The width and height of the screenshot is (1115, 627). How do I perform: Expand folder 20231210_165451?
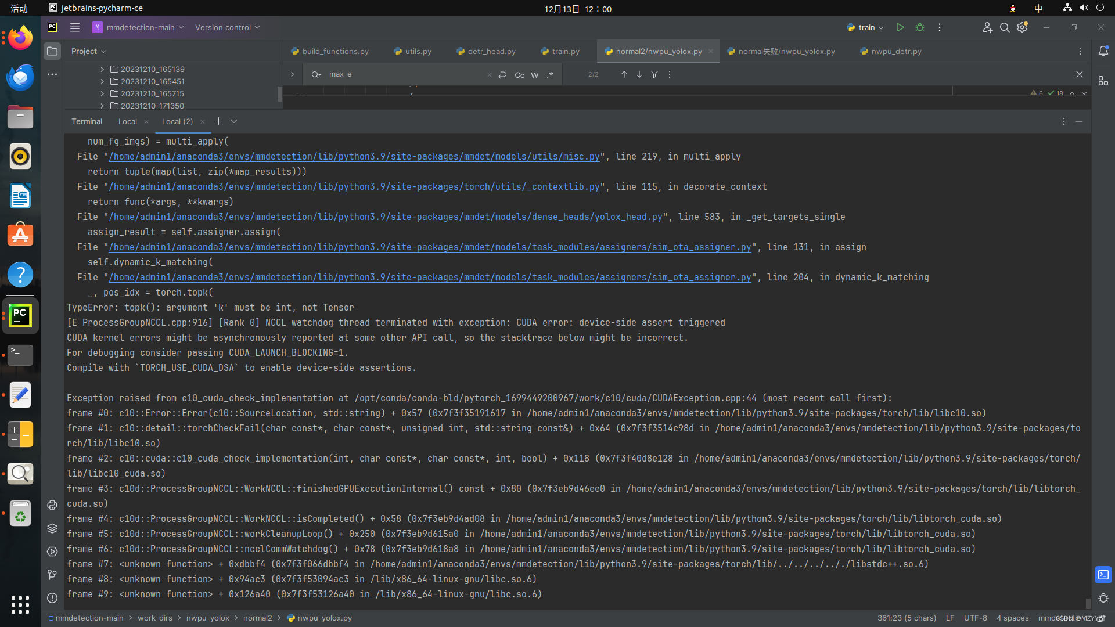tap(102, 81)
